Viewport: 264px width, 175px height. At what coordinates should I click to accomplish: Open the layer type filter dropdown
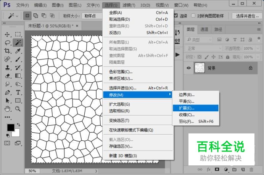[x=199, y=40]
